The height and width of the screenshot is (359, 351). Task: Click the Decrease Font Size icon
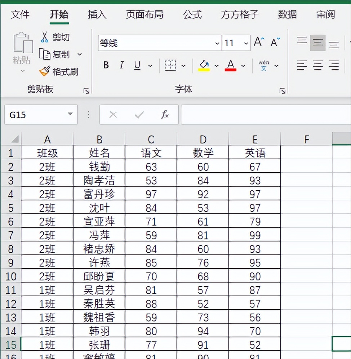point(274,42)
